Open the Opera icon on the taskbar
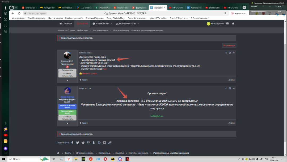The height and width of the screenshot is (162, 287). (105, 159)
